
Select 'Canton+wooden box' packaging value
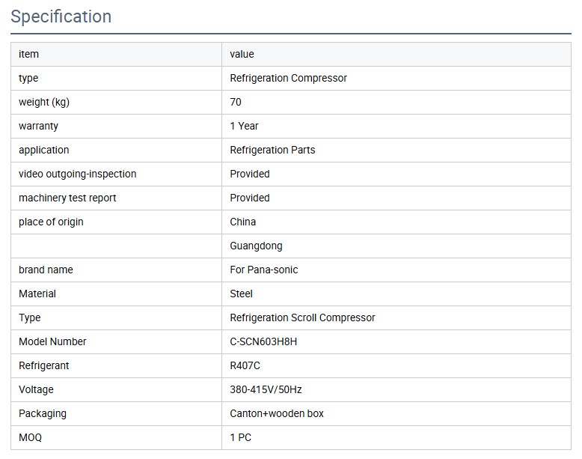click(x=277, y=413)
